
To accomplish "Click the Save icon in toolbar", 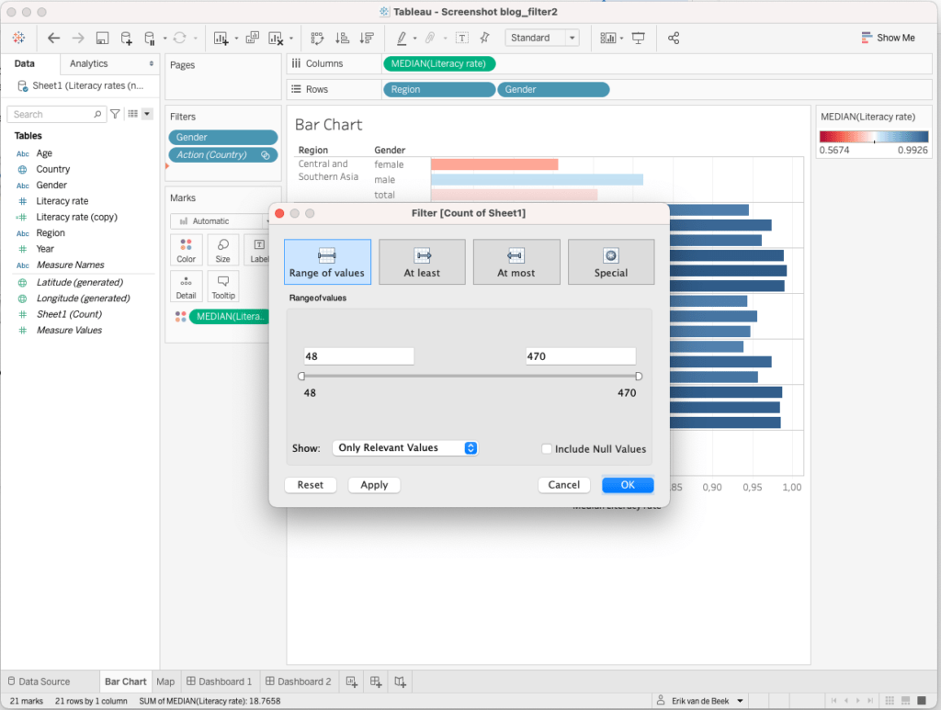I will (x=102, y=38).
